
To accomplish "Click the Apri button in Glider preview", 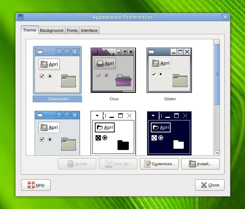I will [161, 63].
